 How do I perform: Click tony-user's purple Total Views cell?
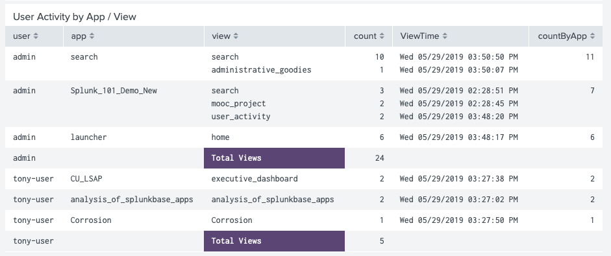click(x=274, y=241)
